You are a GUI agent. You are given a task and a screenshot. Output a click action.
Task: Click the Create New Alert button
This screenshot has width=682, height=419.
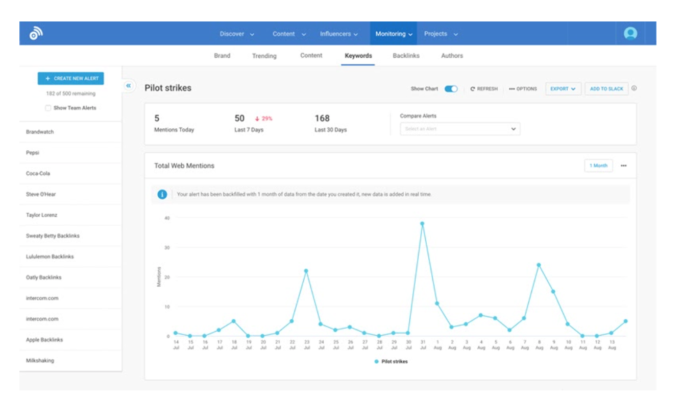(x=70, y=78)
